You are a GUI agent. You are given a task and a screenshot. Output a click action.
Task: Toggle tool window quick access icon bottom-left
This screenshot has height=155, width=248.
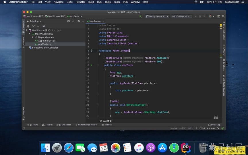[24, 128]
